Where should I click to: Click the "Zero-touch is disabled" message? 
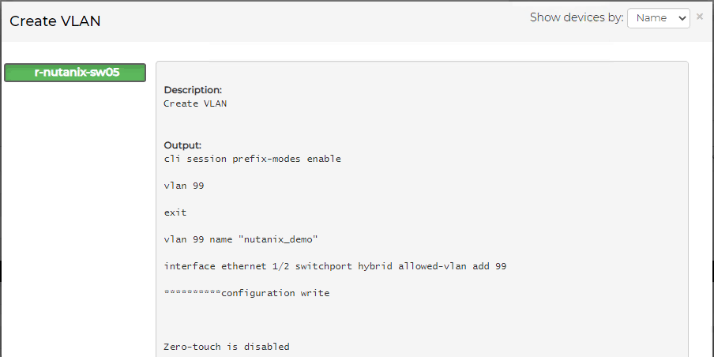pos(226,347)
